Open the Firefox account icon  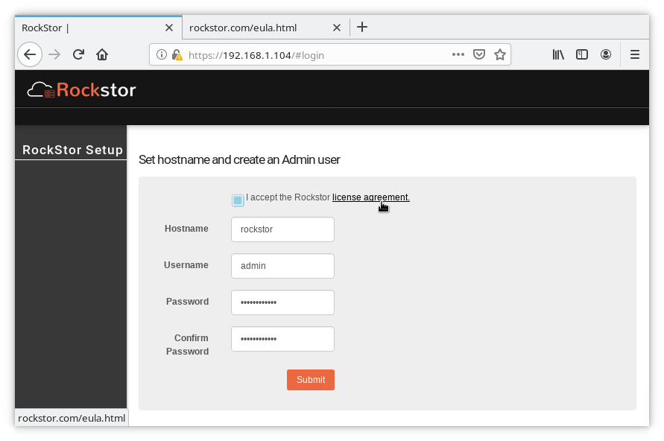(606, 54)
